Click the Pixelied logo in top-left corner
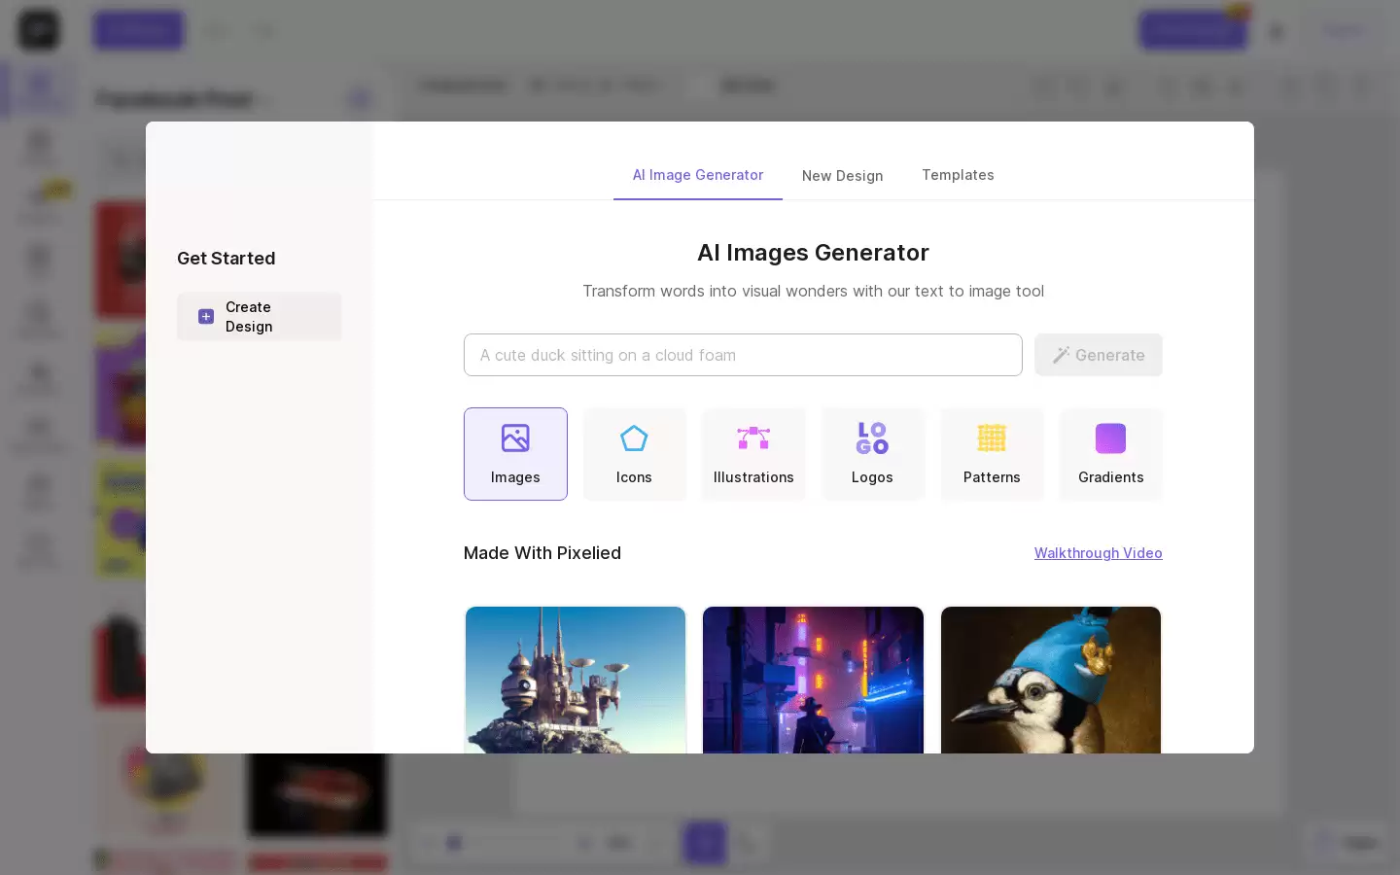 [39, 29]
